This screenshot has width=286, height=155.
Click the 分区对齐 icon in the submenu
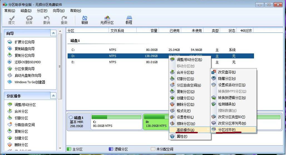click(x=214, y=129)
